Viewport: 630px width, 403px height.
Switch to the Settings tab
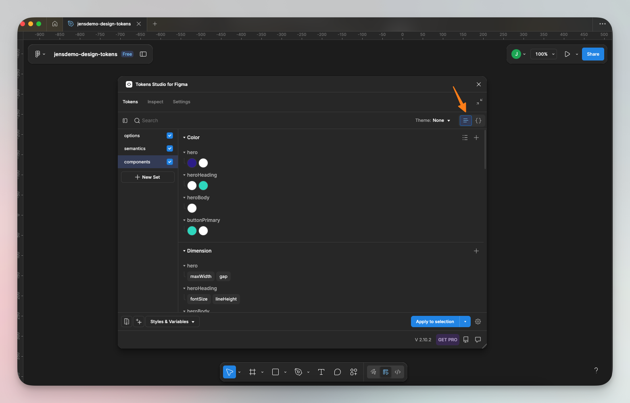181,102
